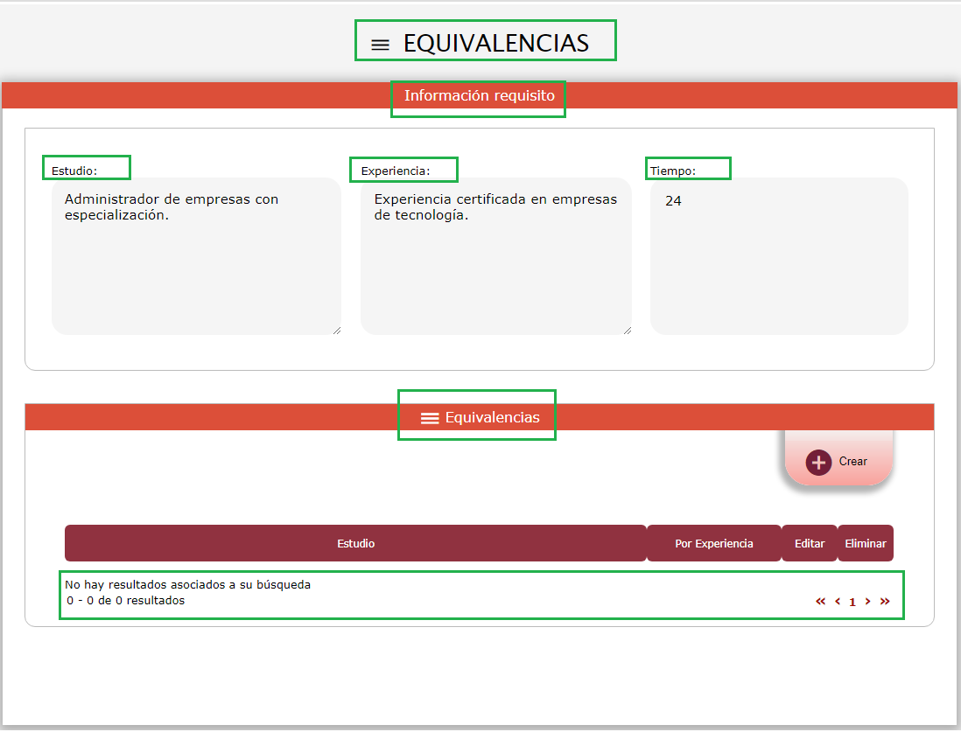The image size is (961, 732).
Task: Click the 'Información requisito' header text
Action: coord(480,95)
